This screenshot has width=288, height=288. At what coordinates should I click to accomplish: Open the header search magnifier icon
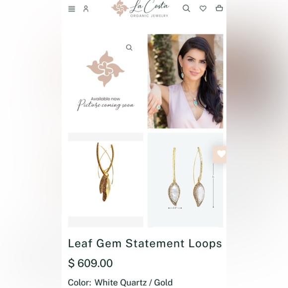click(x=186, y=8)
